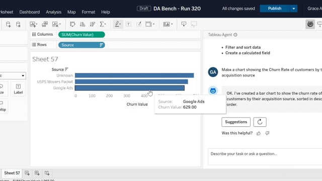Click the Download toolbar icon
This screenshot has height=181, width=322.
pyautogui.click(x=184, y=24)
